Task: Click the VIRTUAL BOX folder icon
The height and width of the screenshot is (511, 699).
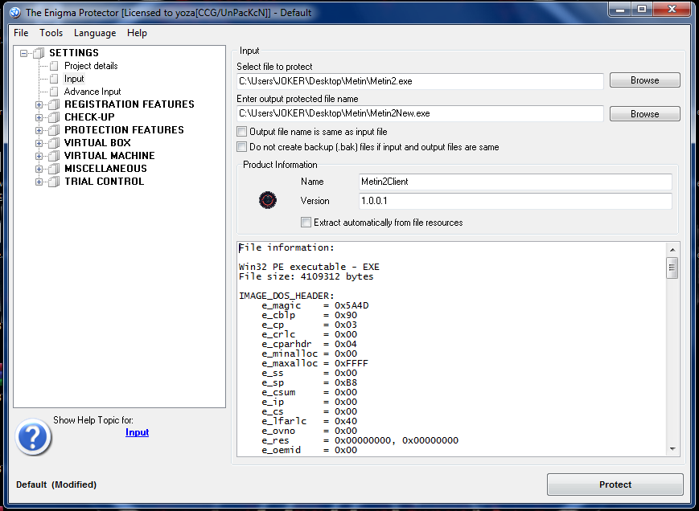Action: pyautogui.click(x=54, y=143)
